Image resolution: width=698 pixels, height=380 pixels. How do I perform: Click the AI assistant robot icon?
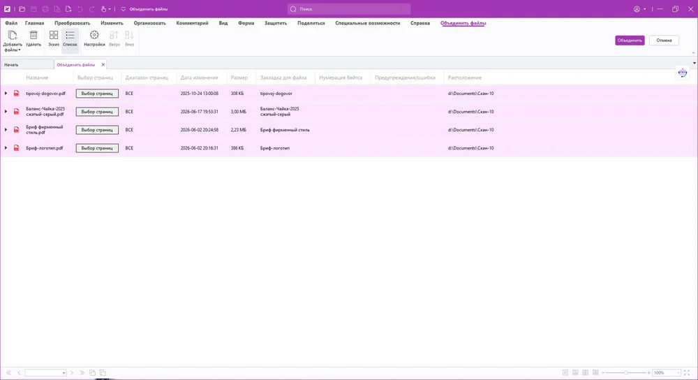[x=683, y=73]
